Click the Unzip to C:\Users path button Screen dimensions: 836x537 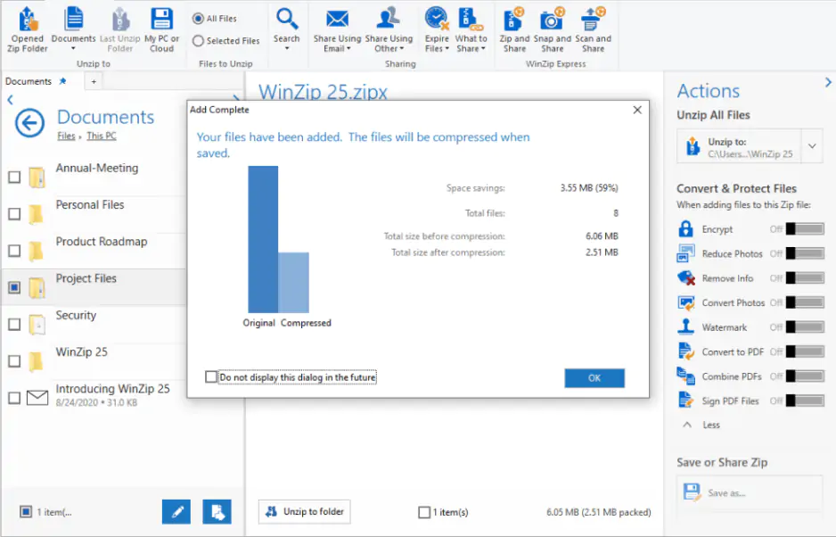tap(739, 146)
